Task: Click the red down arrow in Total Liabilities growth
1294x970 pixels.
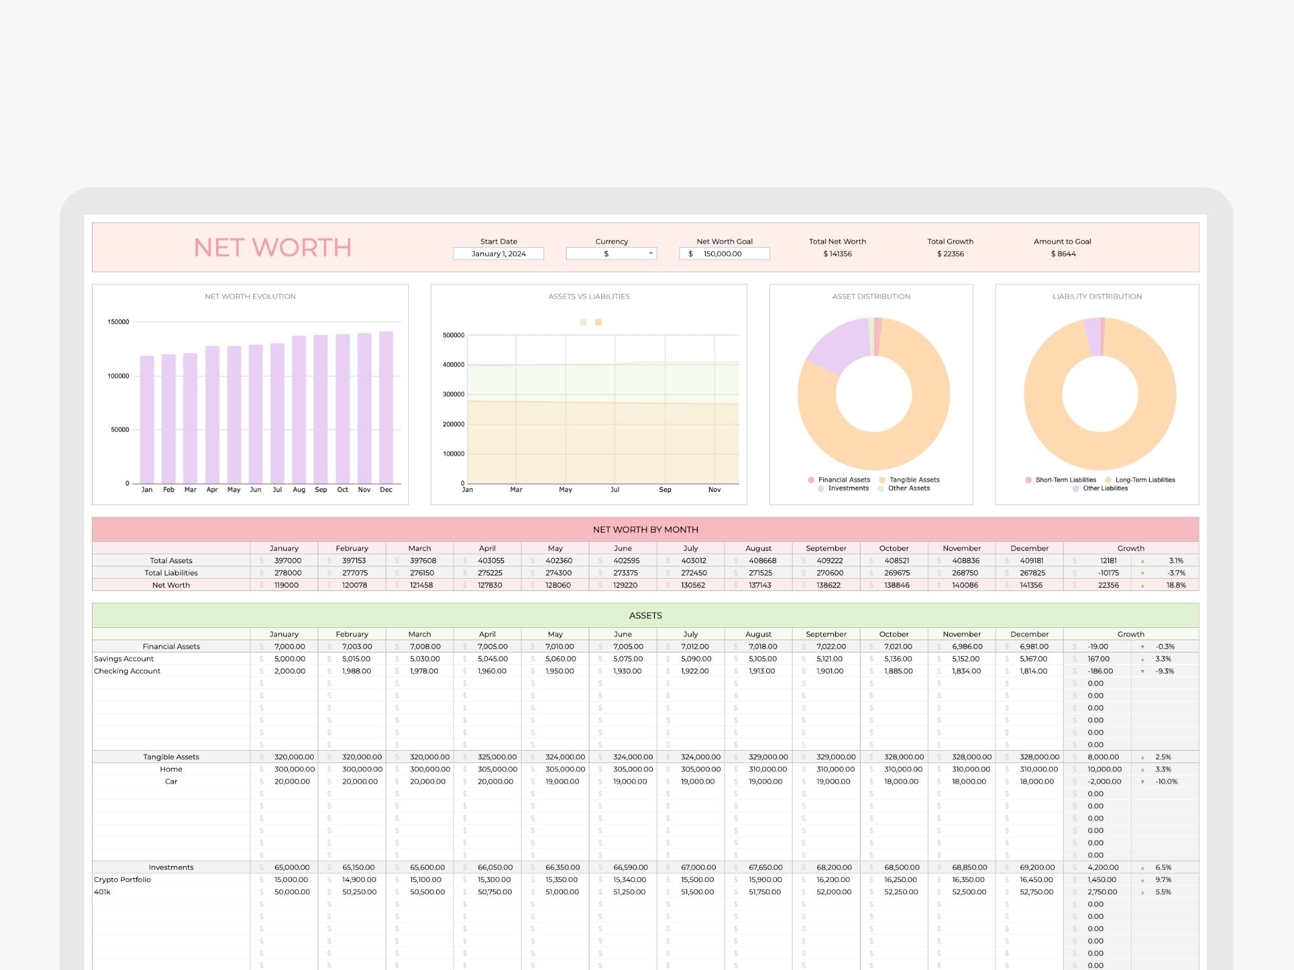Action: (x=1143, y=573)
